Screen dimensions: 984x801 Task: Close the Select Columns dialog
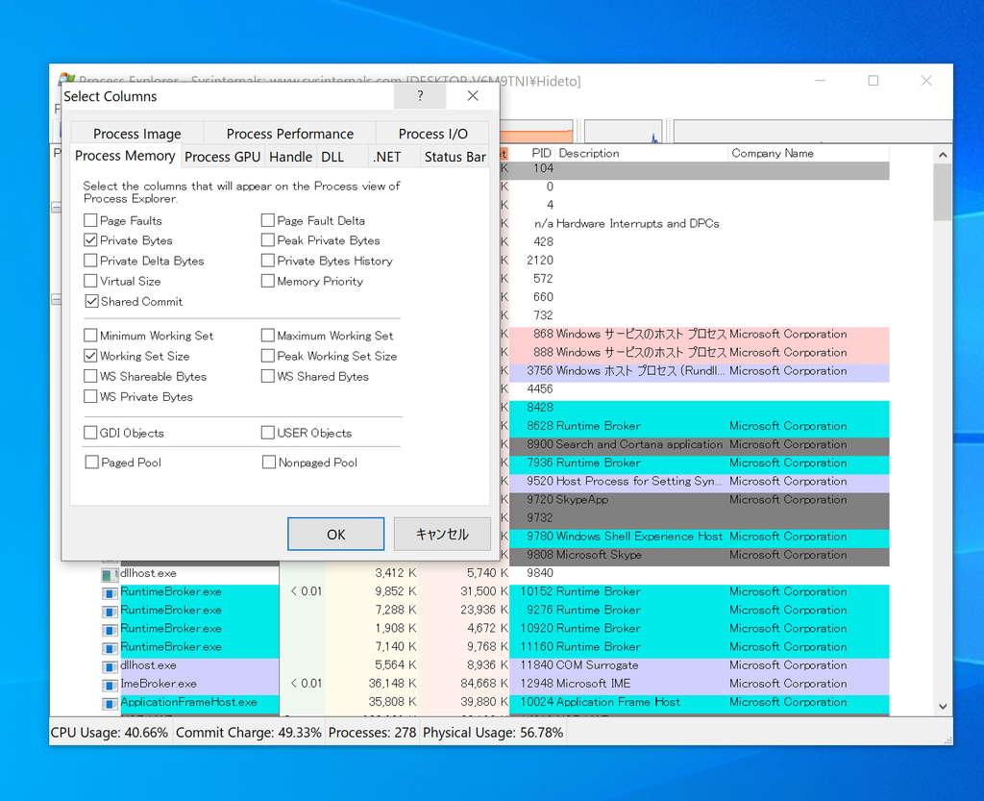(x=473, y=96)
